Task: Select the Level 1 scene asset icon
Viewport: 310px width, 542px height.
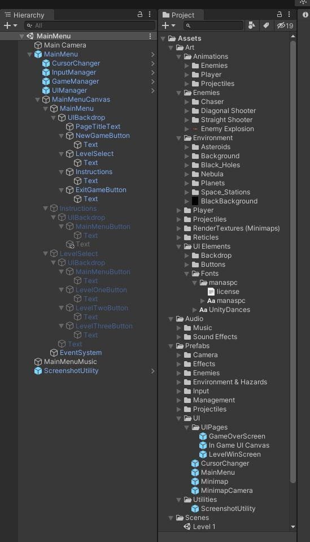Action: [x=187, y=526]
